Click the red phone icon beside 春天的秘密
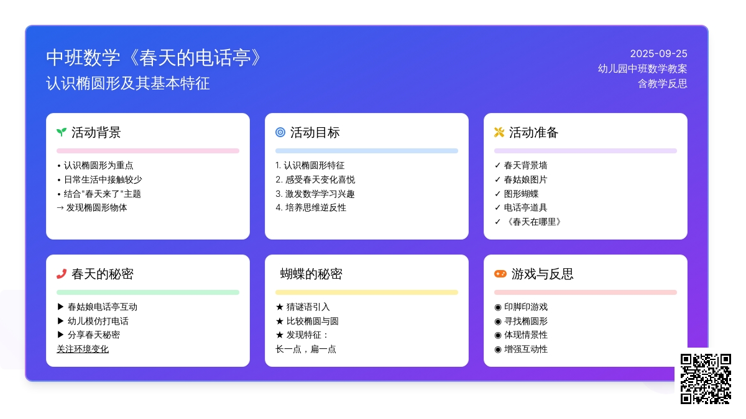This screenshot has width=746, height=419. [x=62, y=274]
